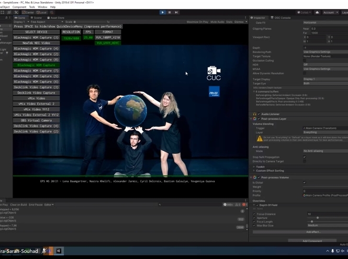Select the NewTek NDI Video device
The height and width of the screenshot is (259, 348).
click(x=36, y=43)
